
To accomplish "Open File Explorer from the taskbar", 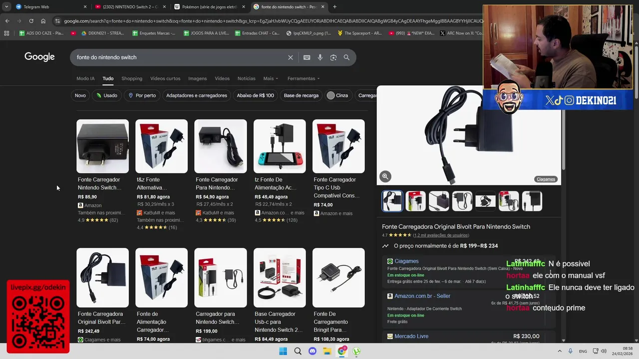I will (327, 351).
